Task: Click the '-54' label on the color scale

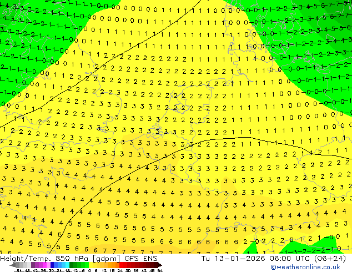Action: pos(18,271)
